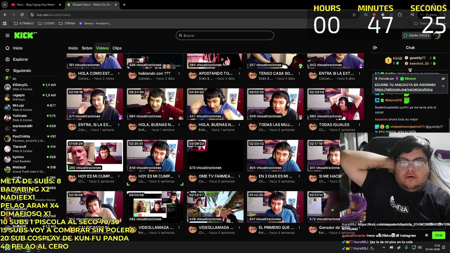Open the STREAM bookmark folder
Screen dimensions: 450x253
pyautogui.click(x=67, y=24)
